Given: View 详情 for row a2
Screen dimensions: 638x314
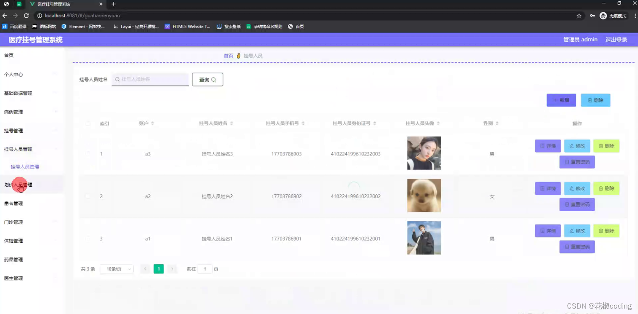Looking at the screenshot, I should click(x=548, y=188).
